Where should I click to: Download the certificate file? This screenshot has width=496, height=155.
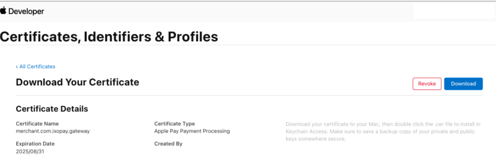463,84
